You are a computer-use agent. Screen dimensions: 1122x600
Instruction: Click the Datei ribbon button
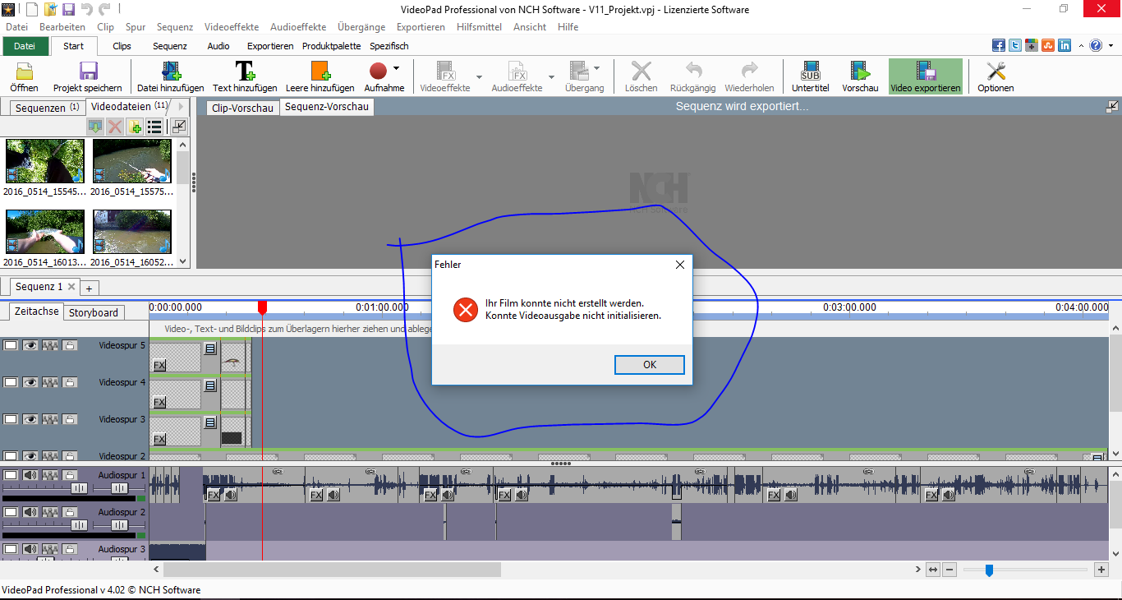(25, 46)
